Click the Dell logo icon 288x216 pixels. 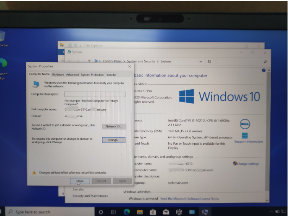click(245, 124)
